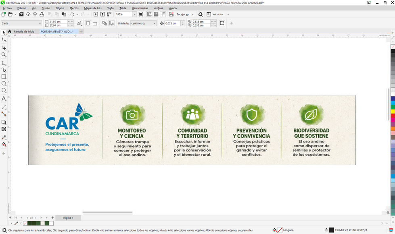Click the Save disk icon

click(21, 14)
